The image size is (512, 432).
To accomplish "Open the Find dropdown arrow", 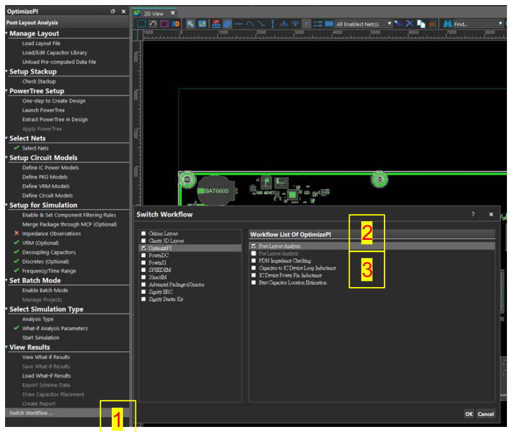I will click(500, 24).
